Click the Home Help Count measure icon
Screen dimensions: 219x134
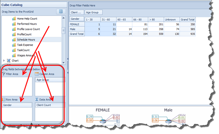(14, 18)
